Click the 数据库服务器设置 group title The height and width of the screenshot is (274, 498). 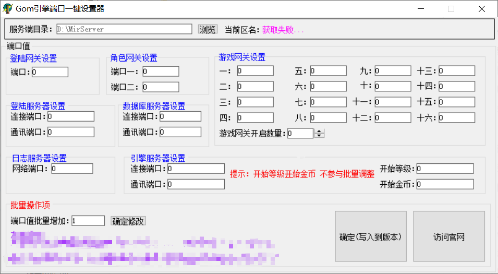click(x=154, y=106)
